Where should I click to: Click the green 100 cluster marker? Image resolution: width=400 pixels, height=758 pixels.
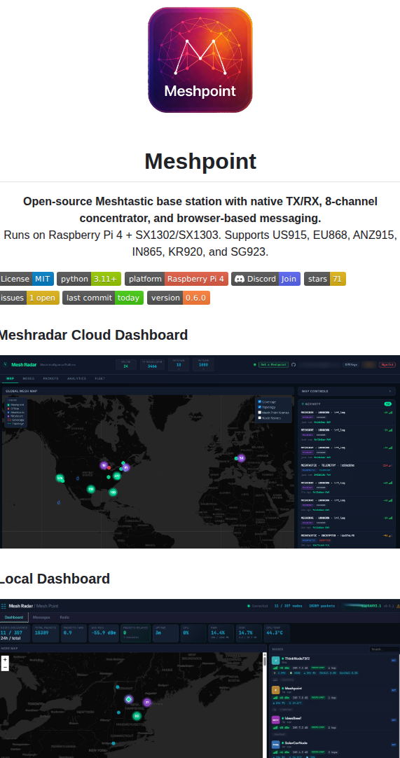click(113, 492)
